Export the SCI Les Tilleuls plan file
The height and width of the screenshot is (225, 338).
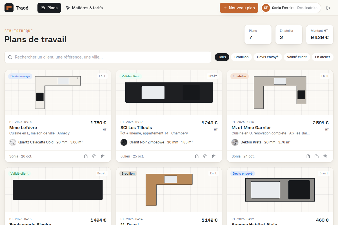197,156
